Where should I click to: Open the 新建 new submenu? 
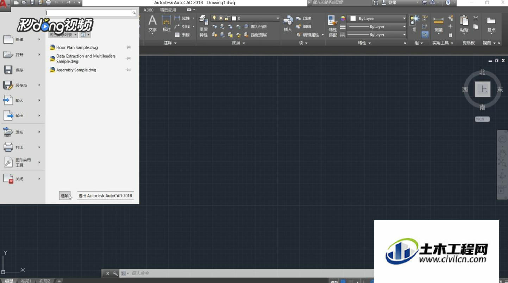(22, 39)
